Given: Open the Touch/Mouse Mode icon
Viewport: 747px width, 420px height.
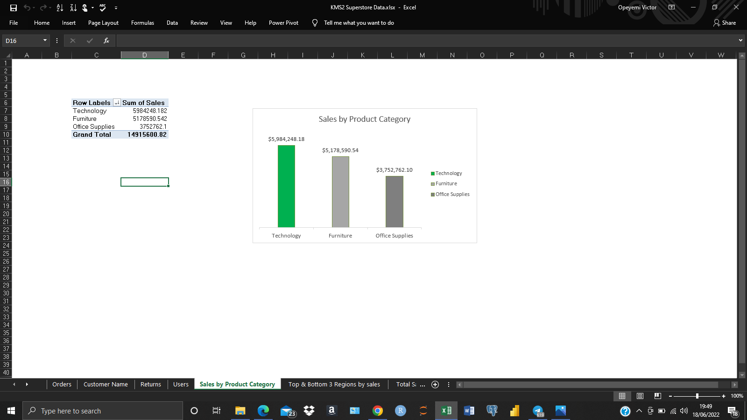Looking at the screenshot, I should click(85, 7).
